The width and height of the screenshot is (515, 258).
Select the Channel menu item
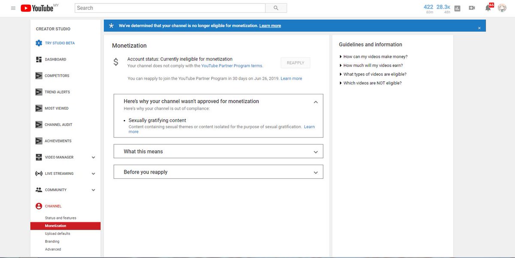pos(53,206)
